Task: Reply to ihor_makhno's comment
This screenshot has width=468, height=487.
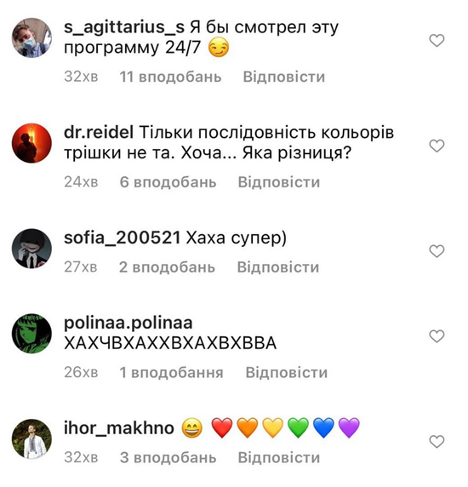Action: [x=279, y=457]
